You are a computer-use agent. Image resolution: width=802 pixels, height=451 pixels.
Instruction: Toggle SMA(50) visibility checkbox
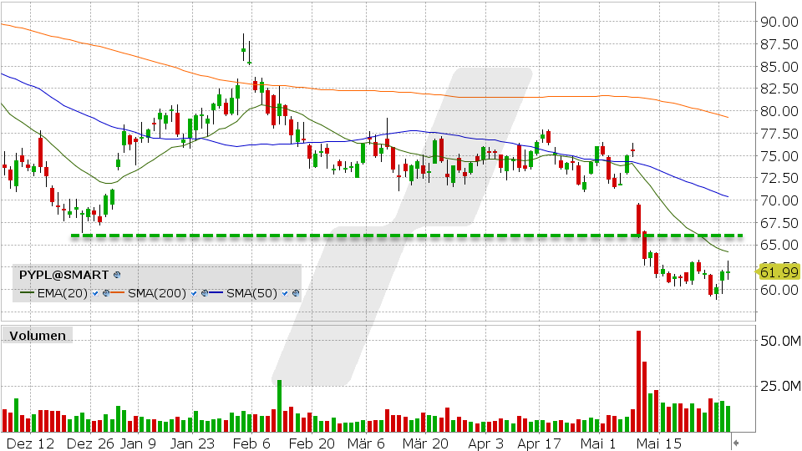click(x=285, y=293)
